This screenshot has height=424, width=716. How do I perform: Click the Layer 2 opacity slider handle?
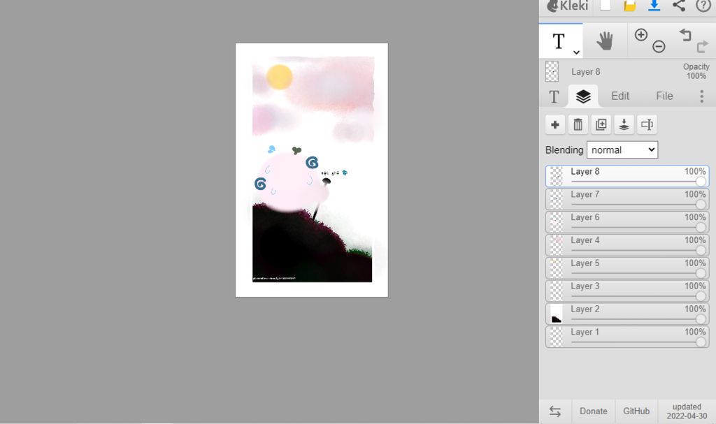pyautogui.click(x=701, y=319)
